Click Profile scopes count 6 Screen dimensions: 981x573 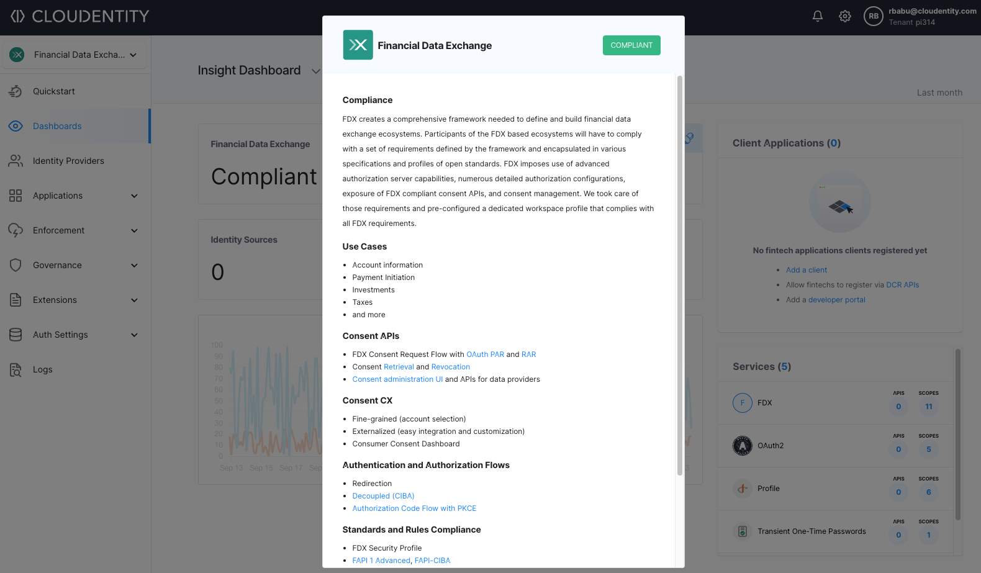[929, 492]
